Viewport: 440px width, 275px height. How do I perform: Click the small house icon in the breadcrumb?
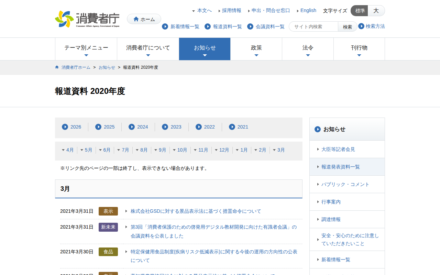pyautogui.click(x=57, y=67)
